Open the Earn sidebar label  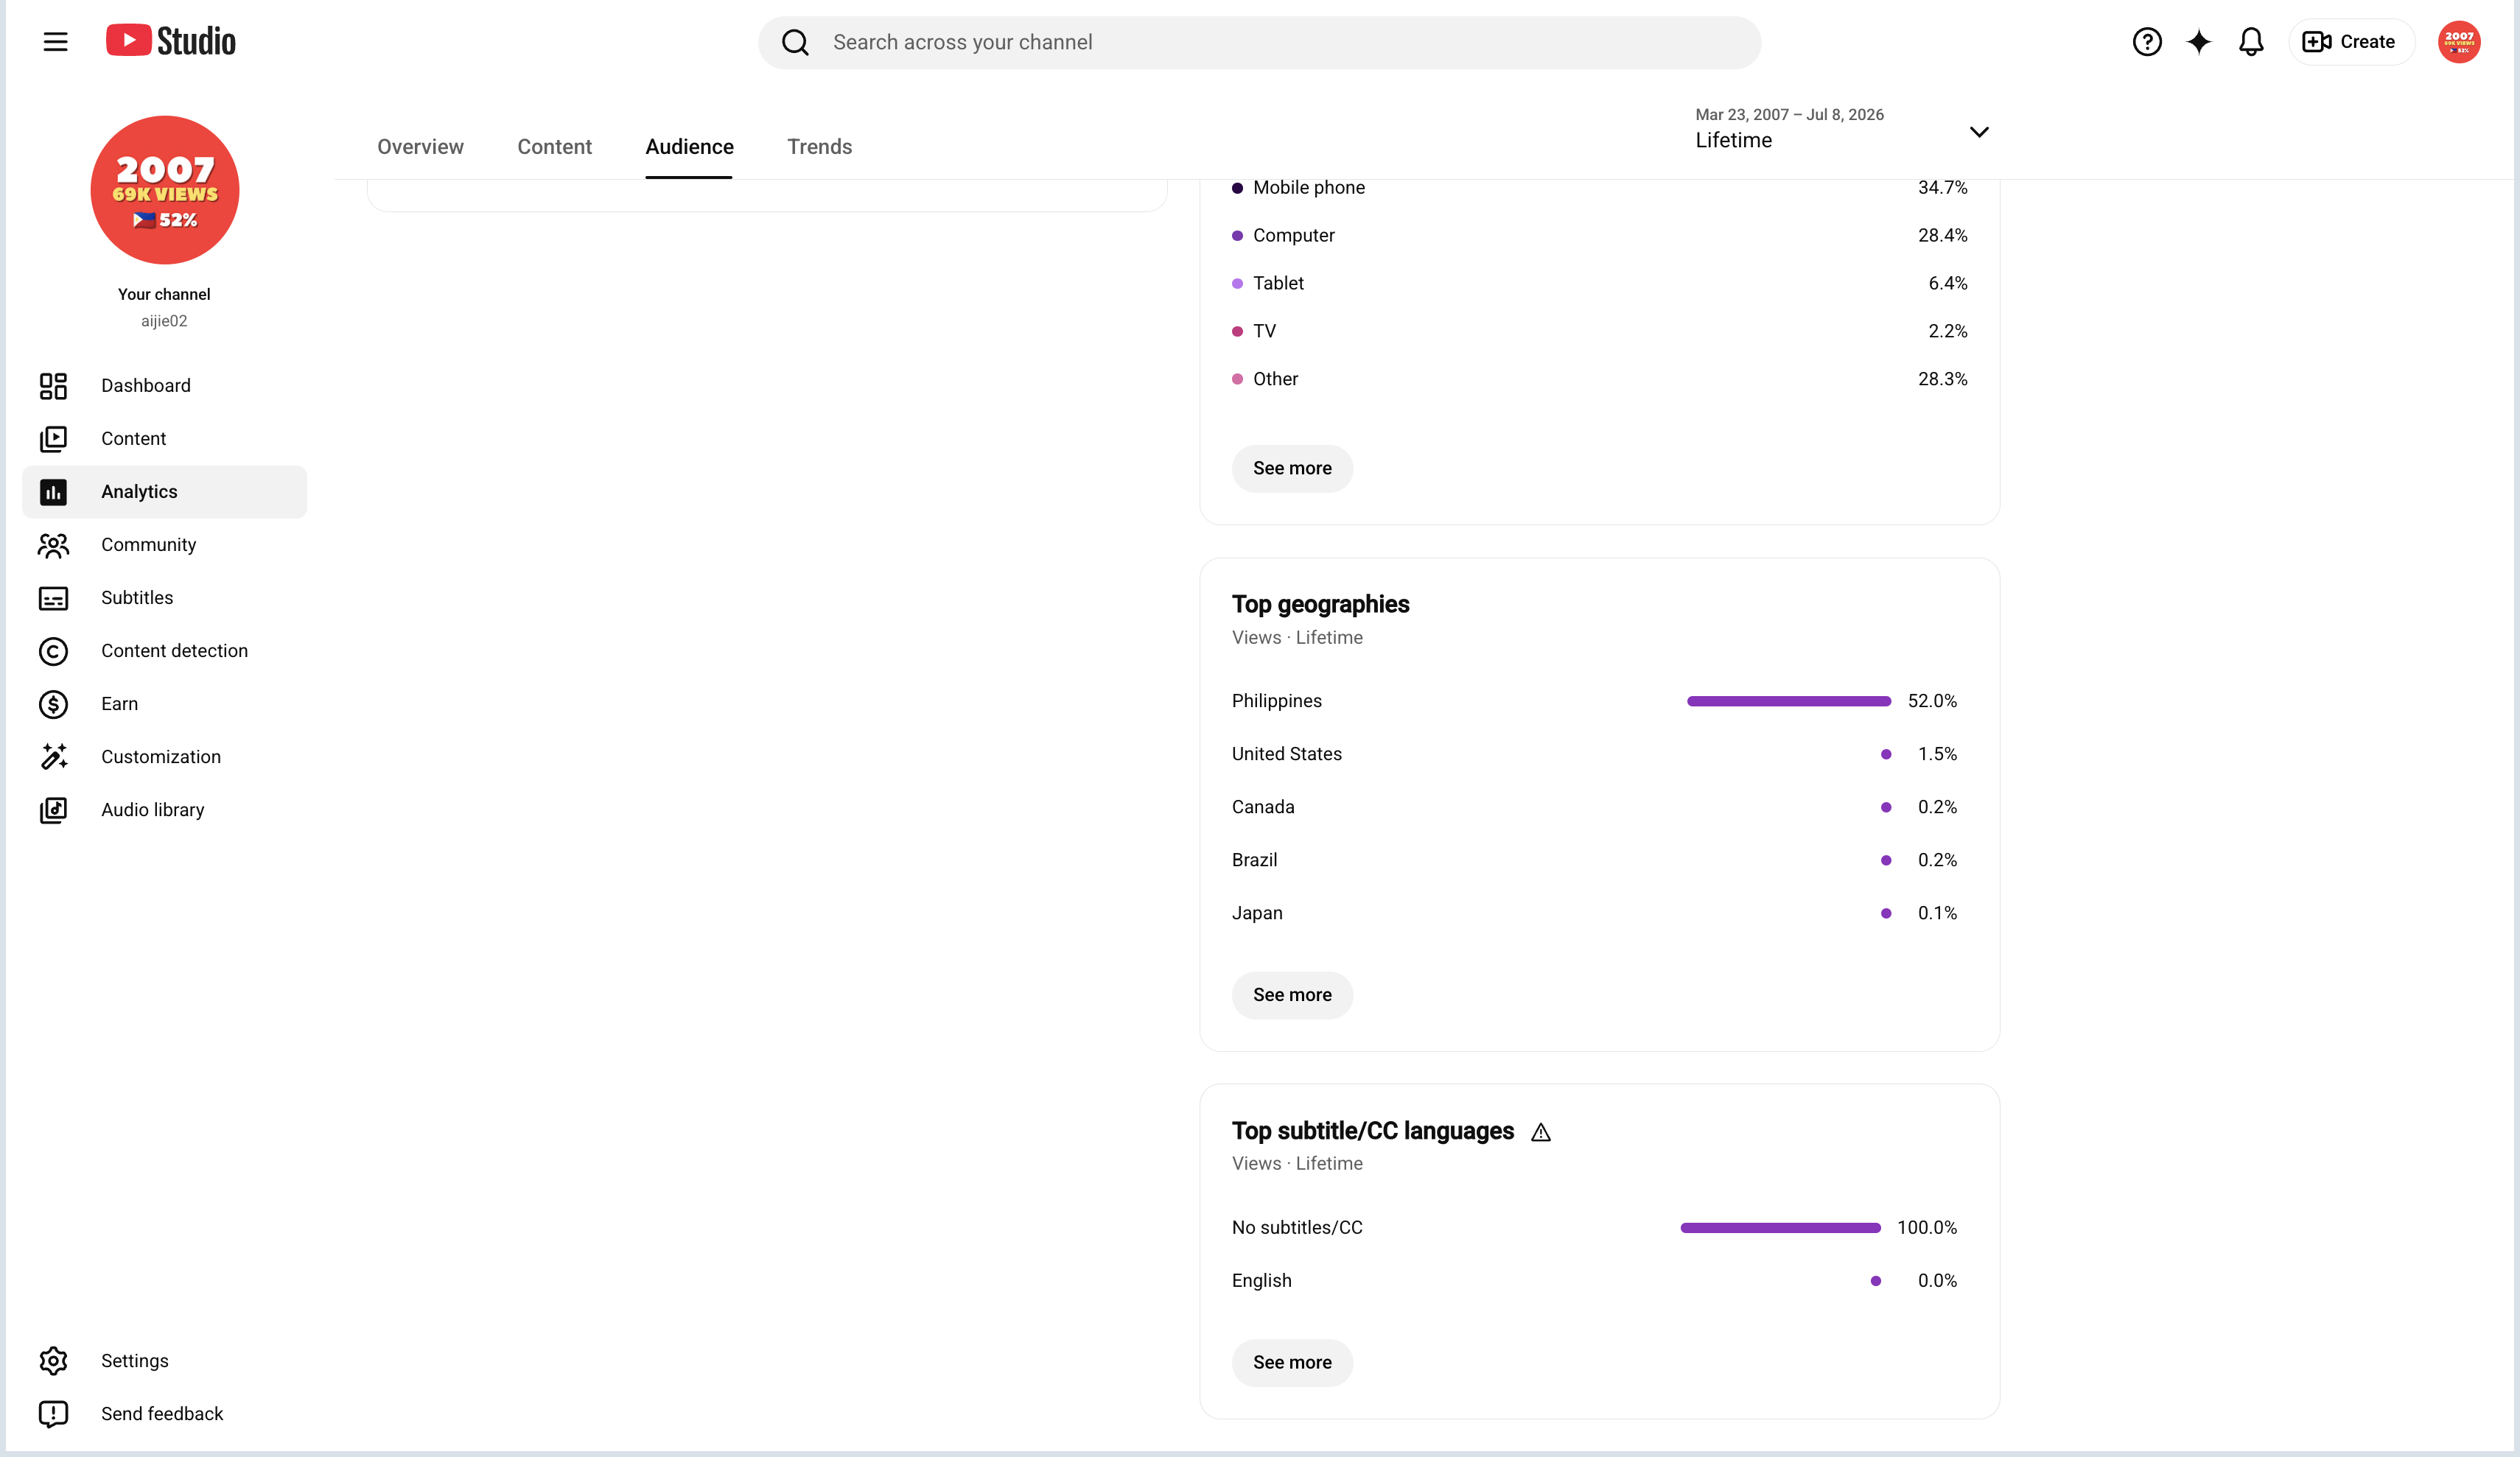pyautogui.click(x=120, y=704)
